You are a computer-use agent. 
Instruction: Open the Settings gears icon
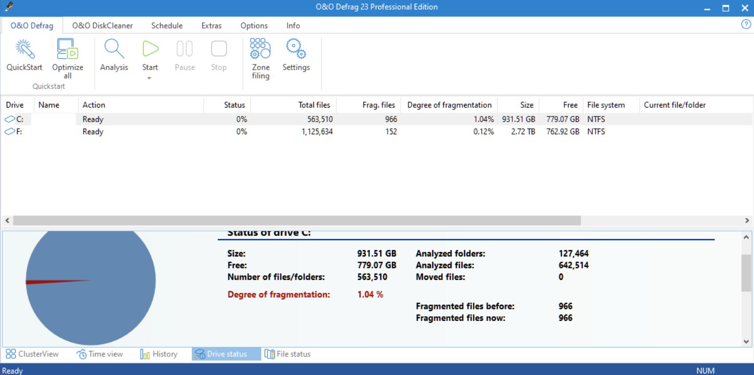coord(296,49)
